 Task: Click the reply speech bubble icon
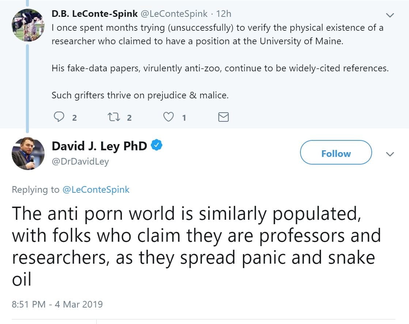(x=59, y=117)
